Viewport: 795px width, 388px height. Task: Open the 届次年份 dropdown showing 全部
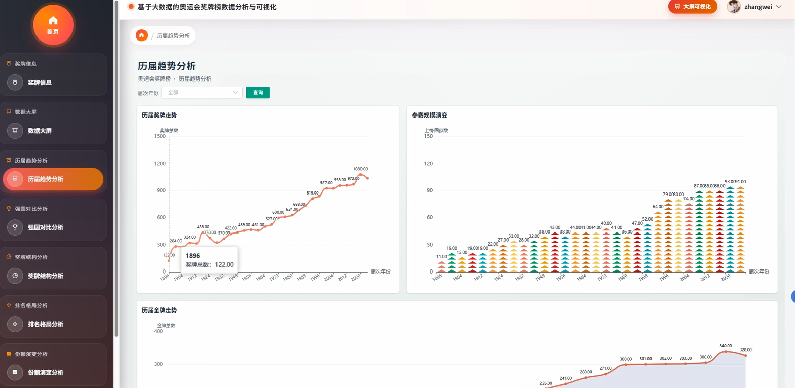(x=202, y=93)
